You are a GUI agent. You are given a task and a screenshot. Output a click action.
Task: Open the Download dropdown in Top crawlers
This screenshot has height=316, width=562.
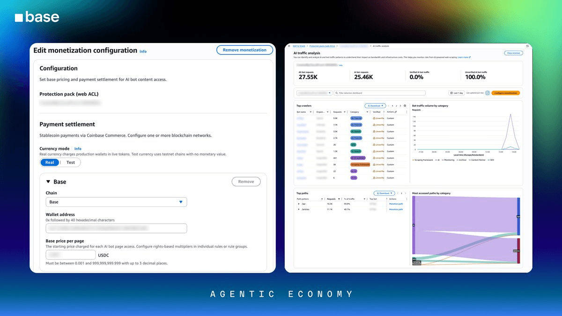(x=375, y=106)
